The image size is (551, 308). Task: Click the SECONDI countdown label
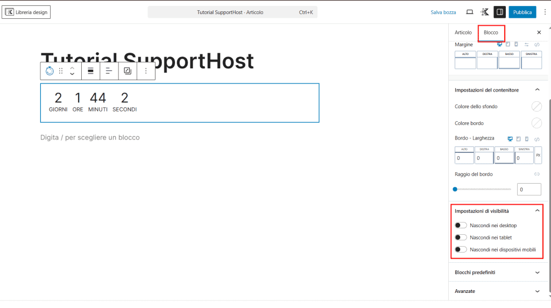(x=124, y=109)
